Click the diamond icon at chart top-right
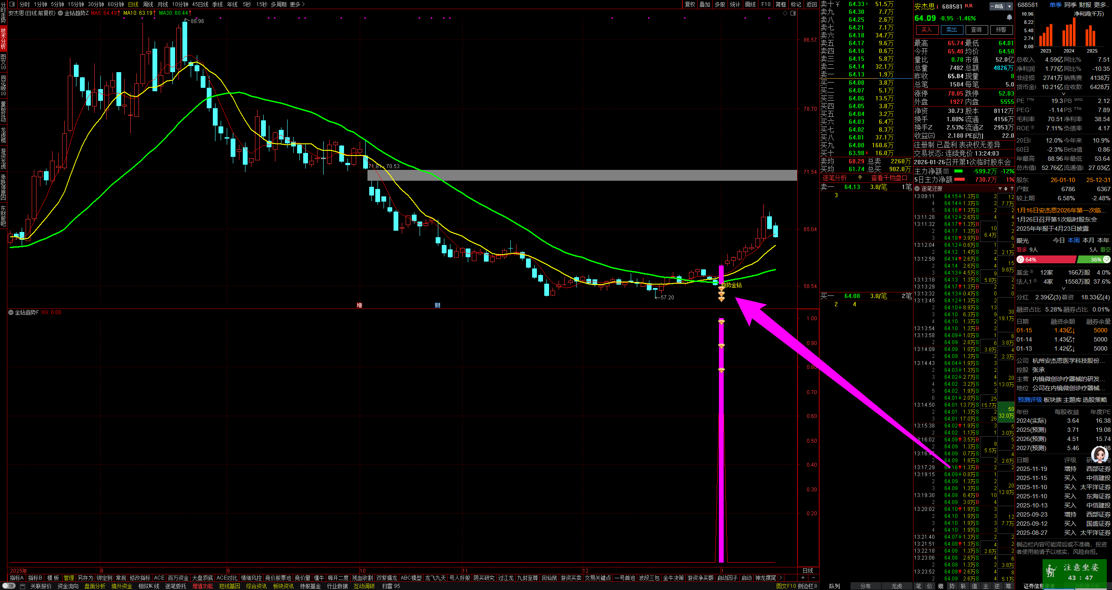 point(785,13)
